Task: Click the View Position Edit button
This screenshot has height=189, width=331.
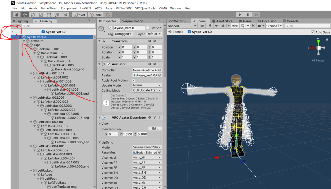Action: [155, 128]
